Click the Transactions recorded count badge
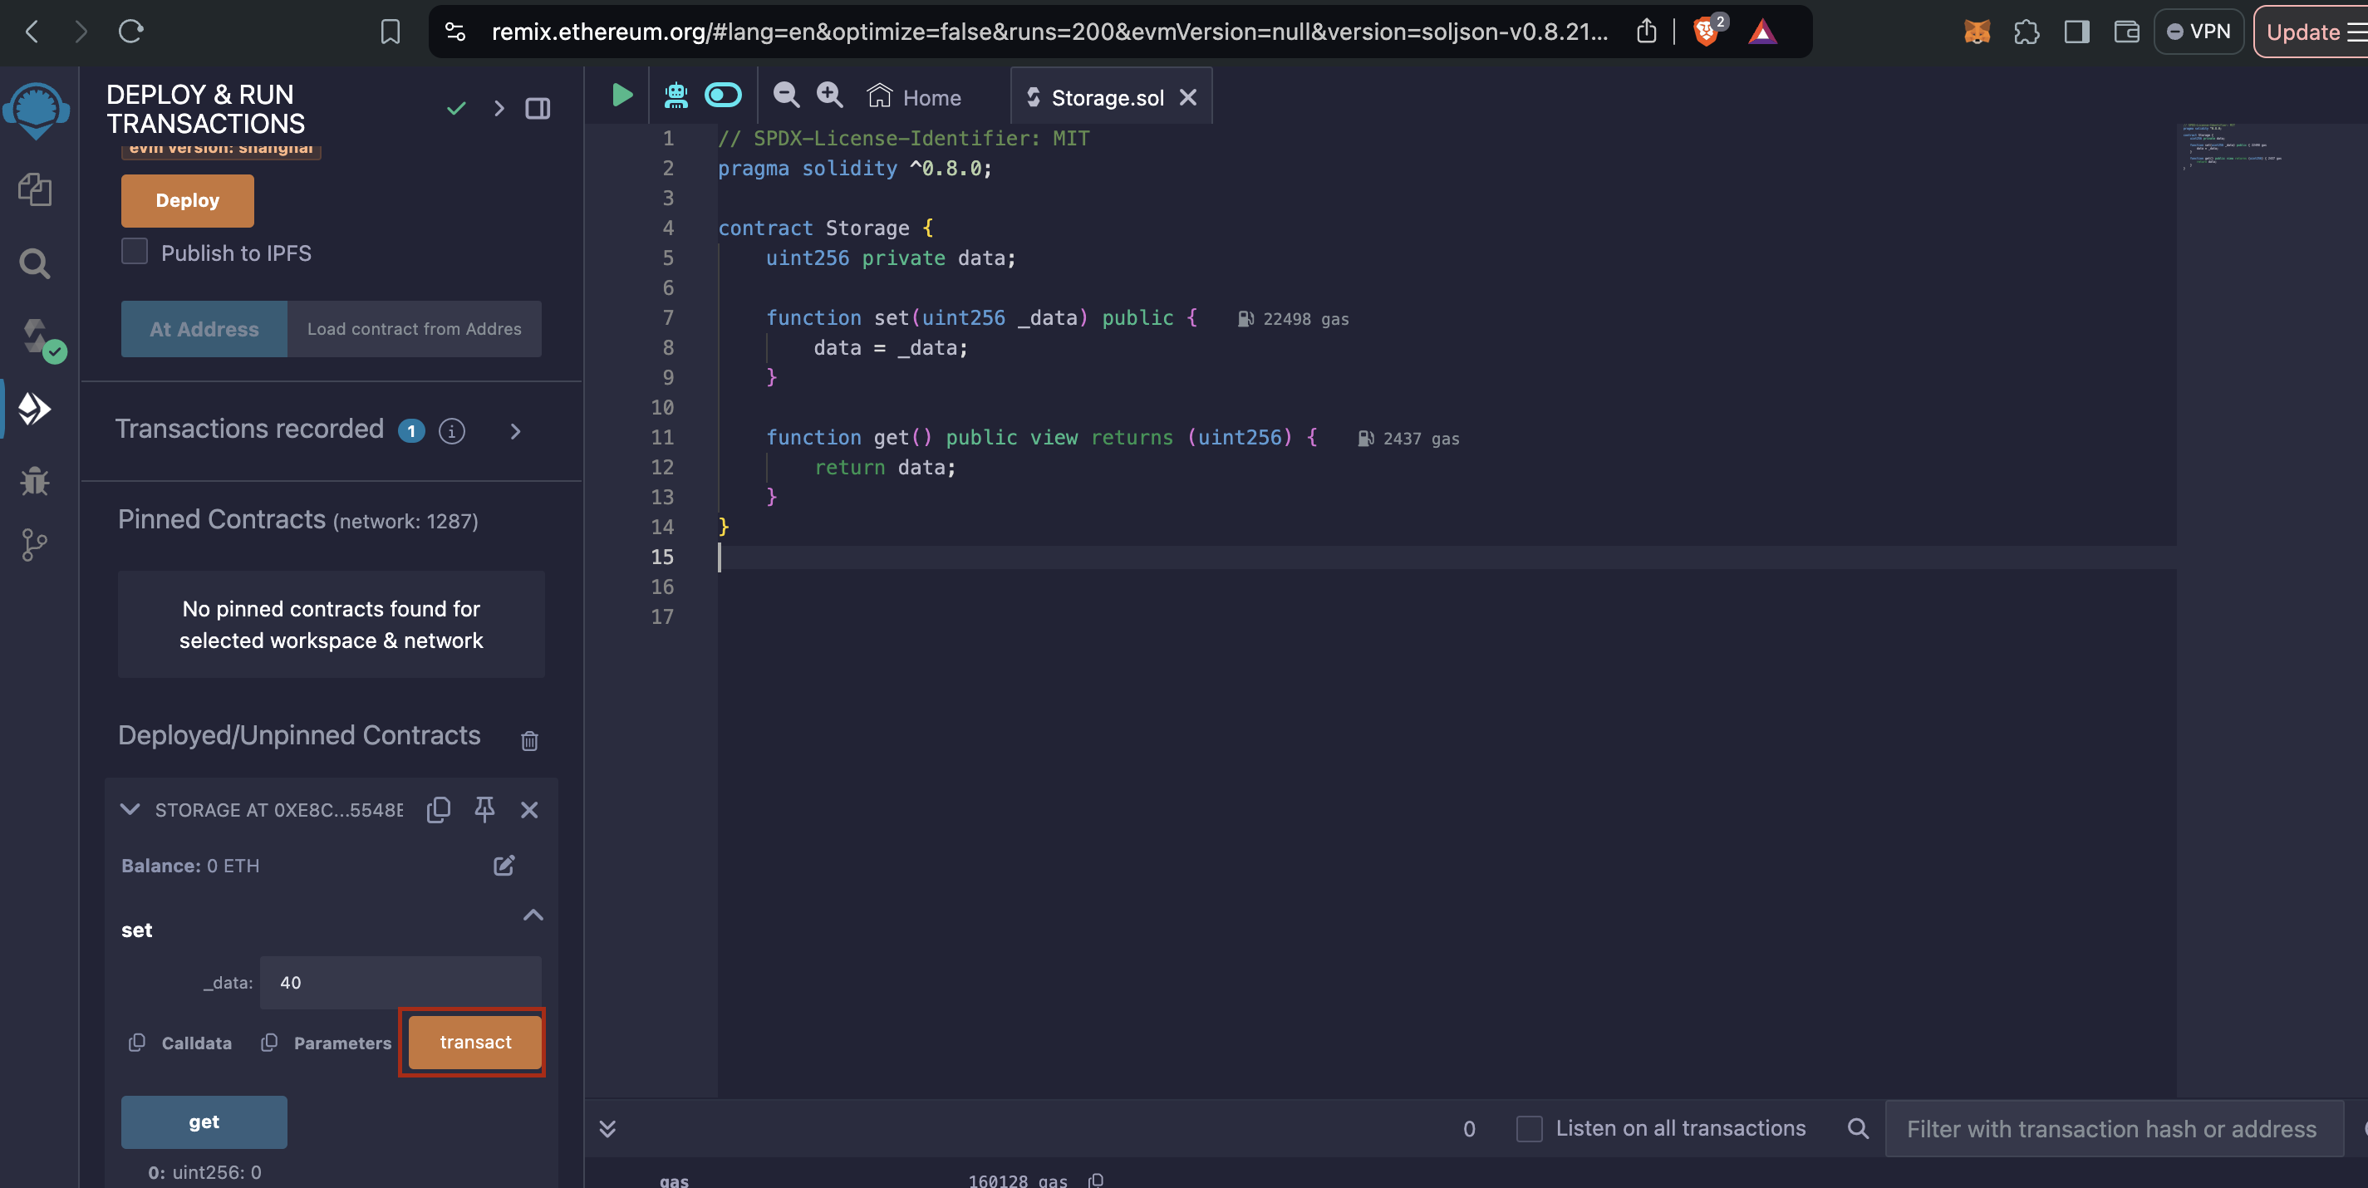 pos(411,431)
